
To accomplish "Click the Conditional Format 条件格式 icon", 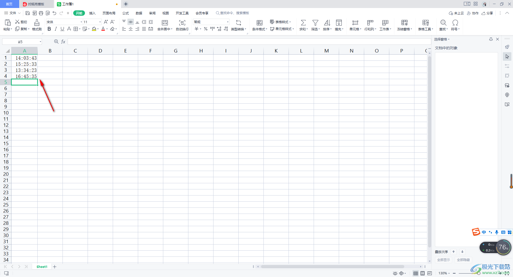I will (259, 23).
